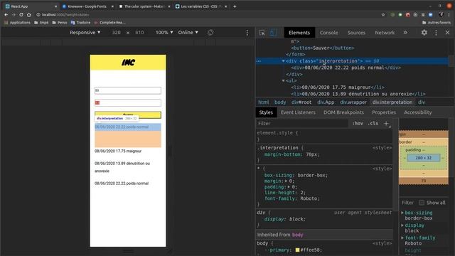Image resolution: width=455 pixels, height=256 pixels.
Task: Open the Responsive device dropdown
Action: [x=85, y=33]
